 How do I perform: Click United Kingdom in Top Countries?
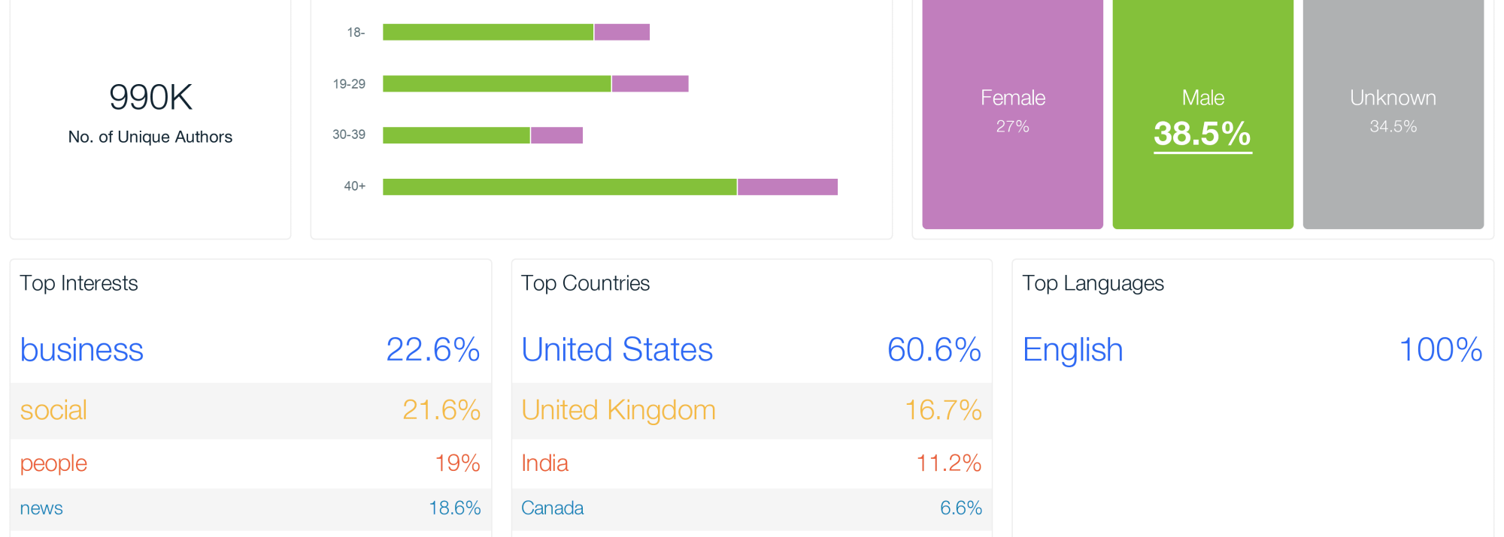pos(618,410)
